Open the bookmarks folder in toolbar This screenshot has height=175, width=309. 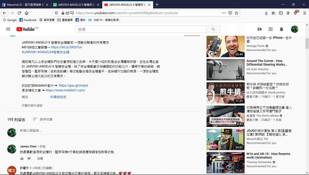coord(65,20)
